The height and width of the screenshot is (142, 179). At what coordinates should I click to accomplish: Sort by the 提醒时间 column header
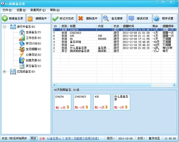pyautogui.click(x=136, y=26)
